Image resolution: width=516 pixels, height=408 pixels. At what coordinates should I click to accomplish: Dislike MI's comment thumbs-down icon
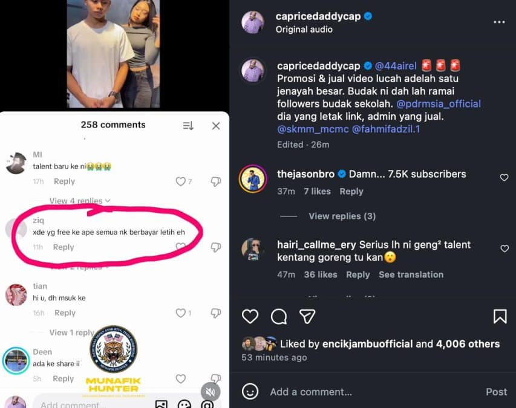[215, 182]
